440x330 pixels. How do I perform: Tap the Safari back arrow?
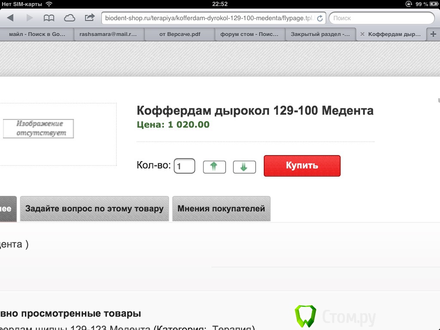tap(10, 18)
